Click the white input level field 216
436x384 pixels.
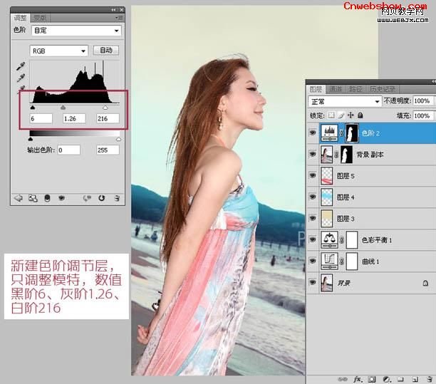click(x=108, y=118)
